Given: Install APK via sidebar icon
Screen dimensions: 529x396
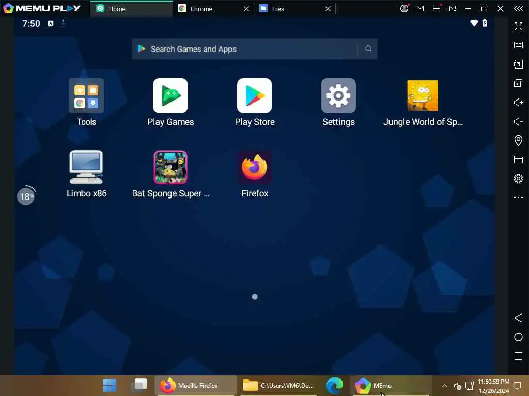Looking at the screenshot, I should (x=518, y=64).
